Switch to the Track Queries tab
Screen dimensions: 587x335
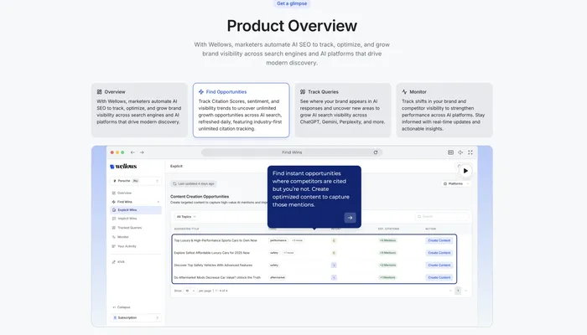[343, 109]
